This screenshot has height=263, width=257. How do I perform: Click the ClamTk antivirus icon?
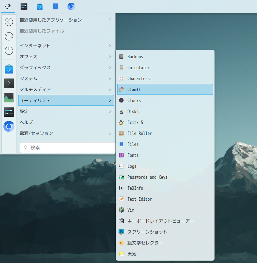(121, 89)
